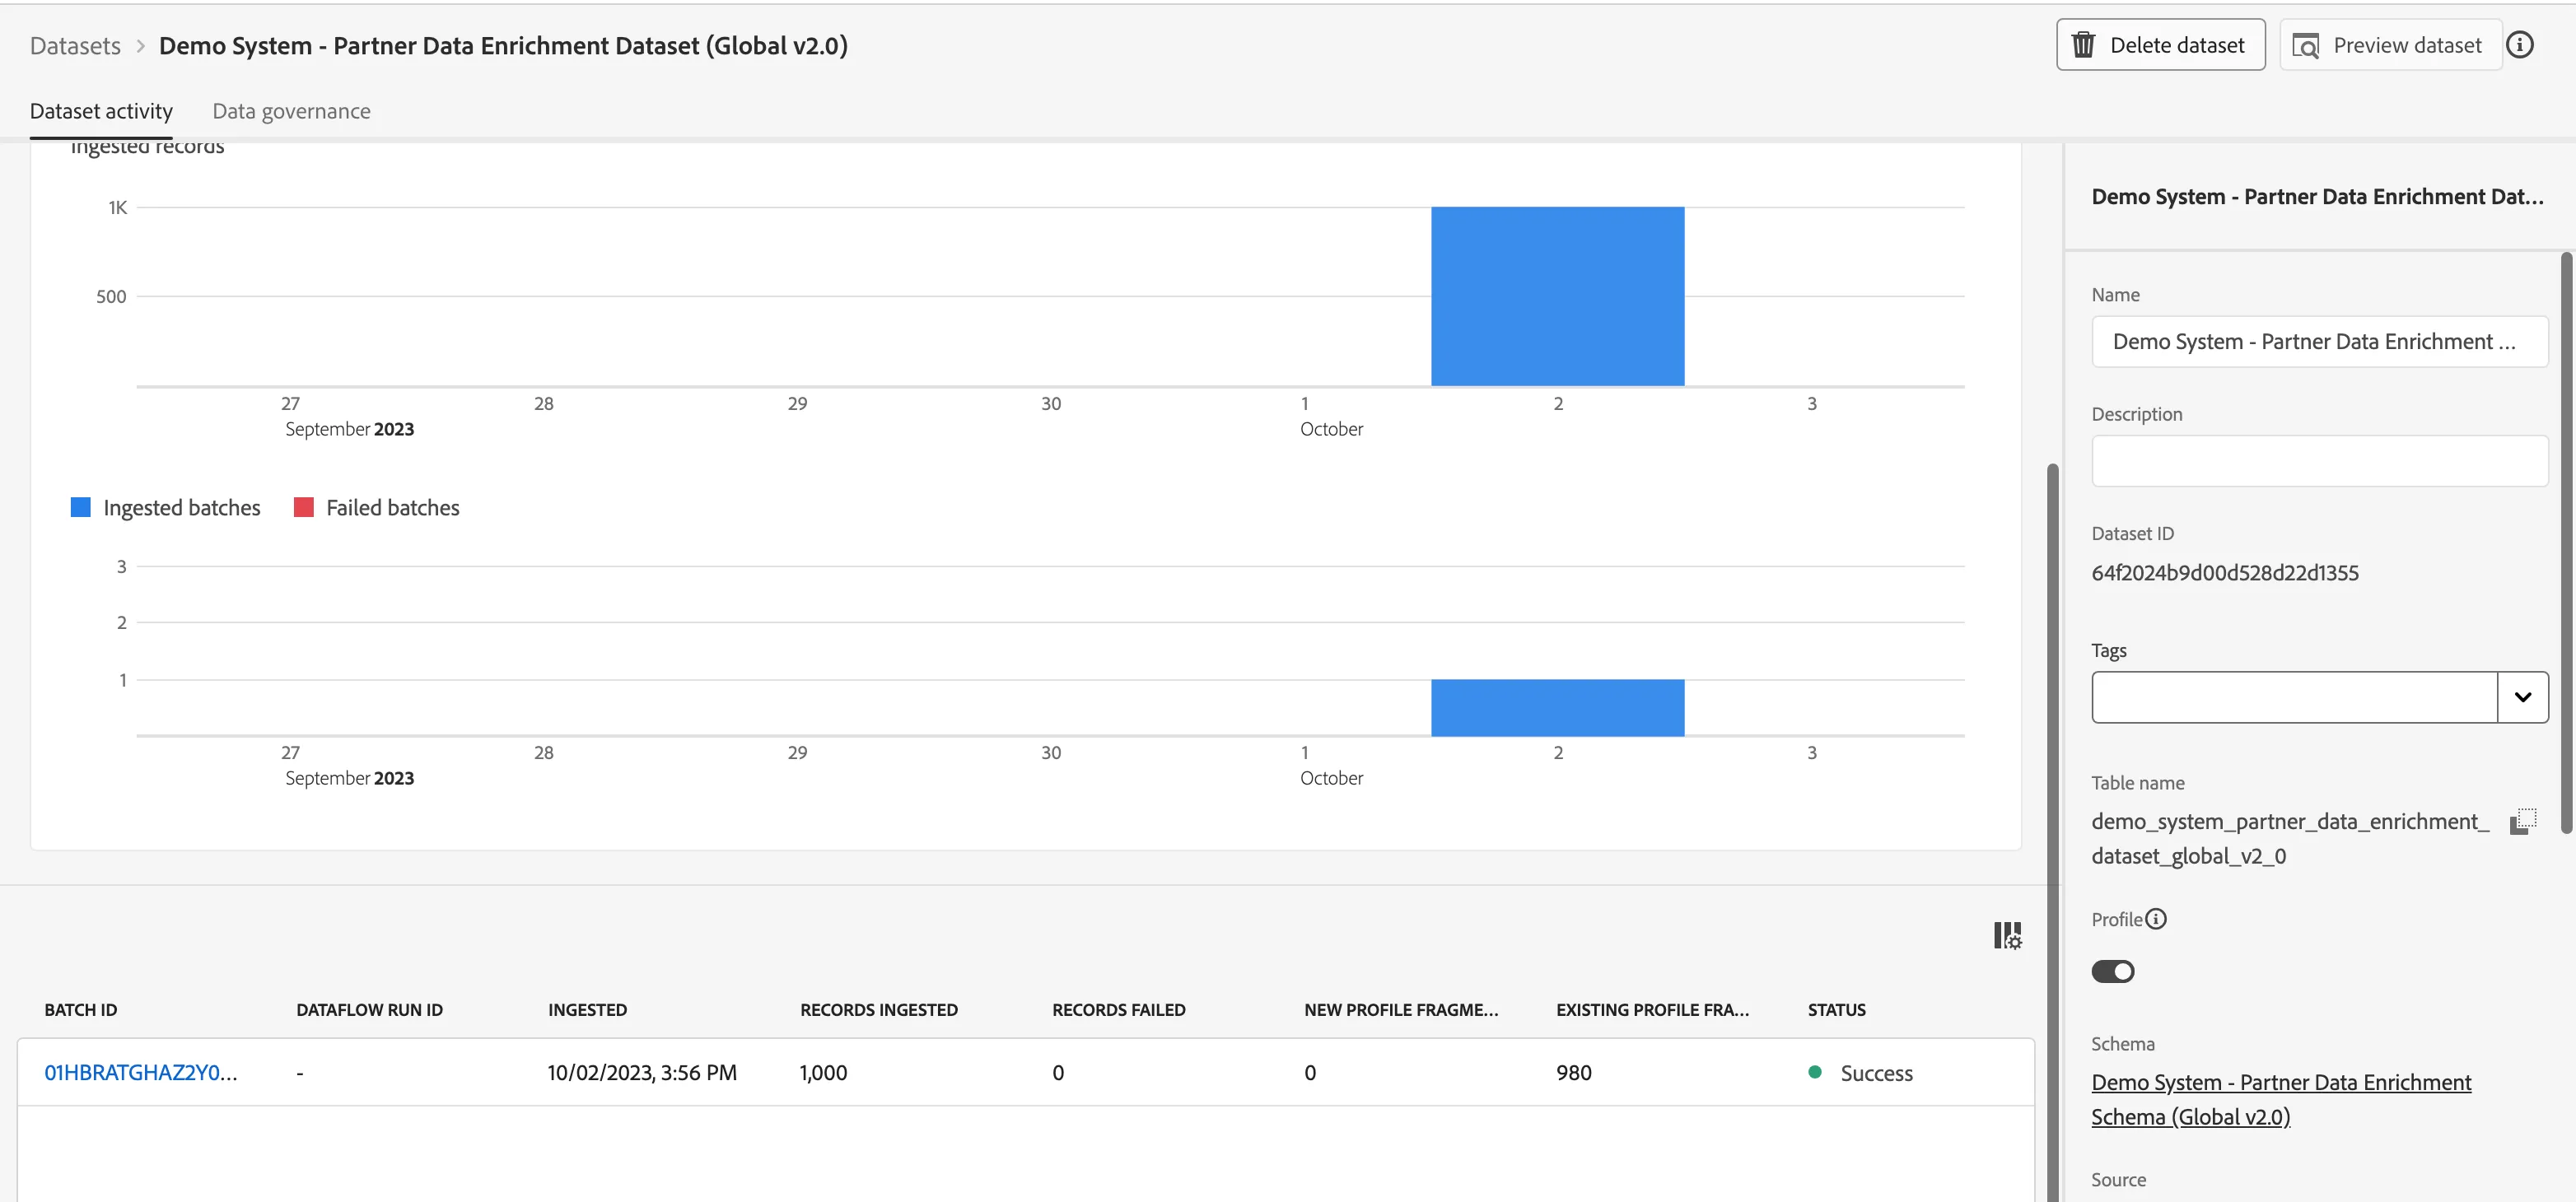Click the Ingested batches legend label
This screenshot has height=1202, width=2576.
click(181, 508)
